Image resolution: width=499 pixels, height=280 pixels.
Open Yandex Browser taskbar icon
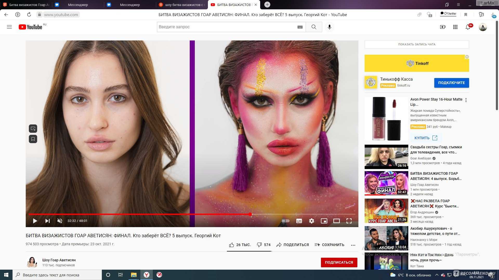pos(147,275)
